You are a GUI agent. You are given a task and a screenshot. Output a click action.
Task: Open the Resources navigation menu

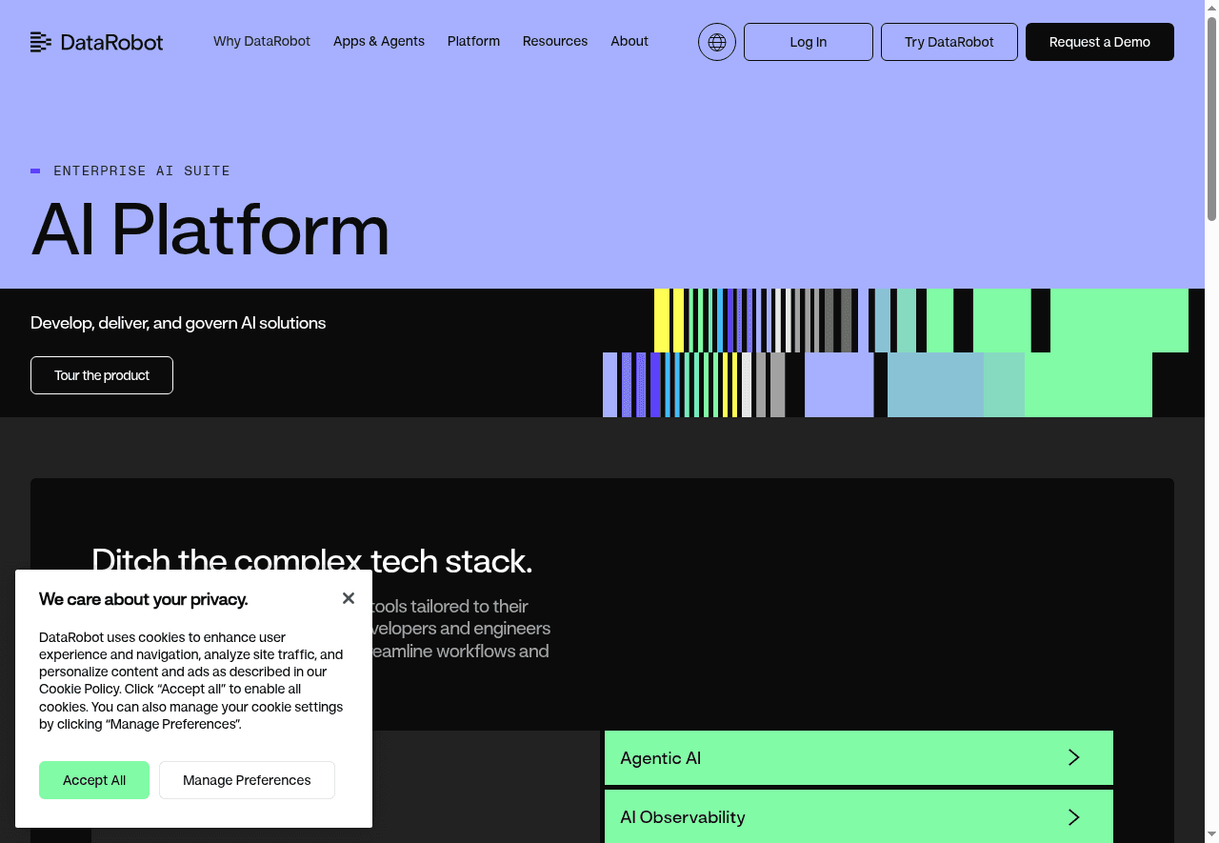[554, 41]
